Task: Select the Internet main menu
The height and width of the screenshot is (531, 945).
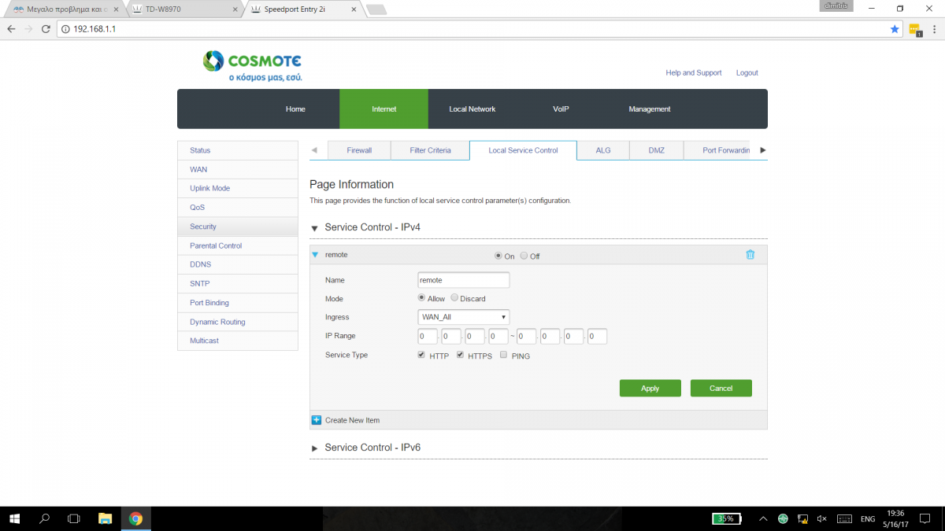Action: tap(384, 109)
